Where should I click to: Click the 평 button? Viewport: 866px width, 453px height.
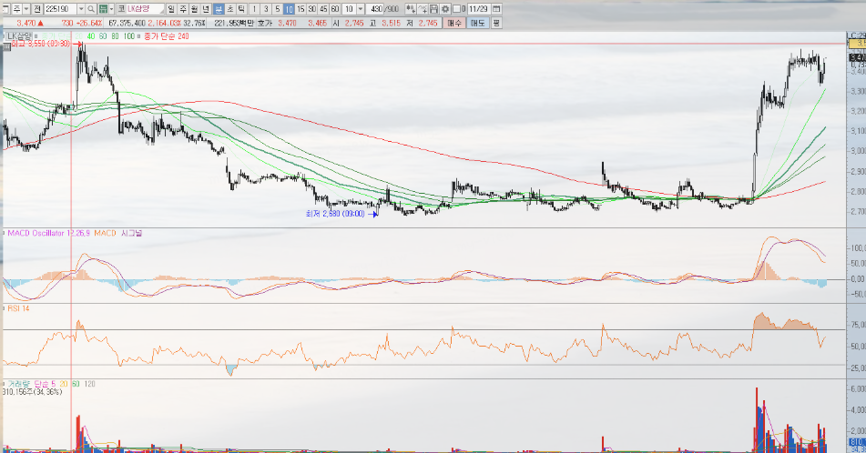pos(496,23)
